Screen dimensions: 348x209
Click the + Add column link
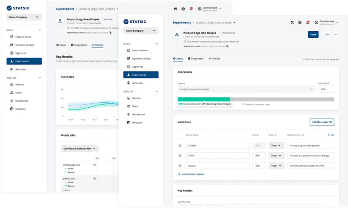pyautogui.click(x=331, y=135)
